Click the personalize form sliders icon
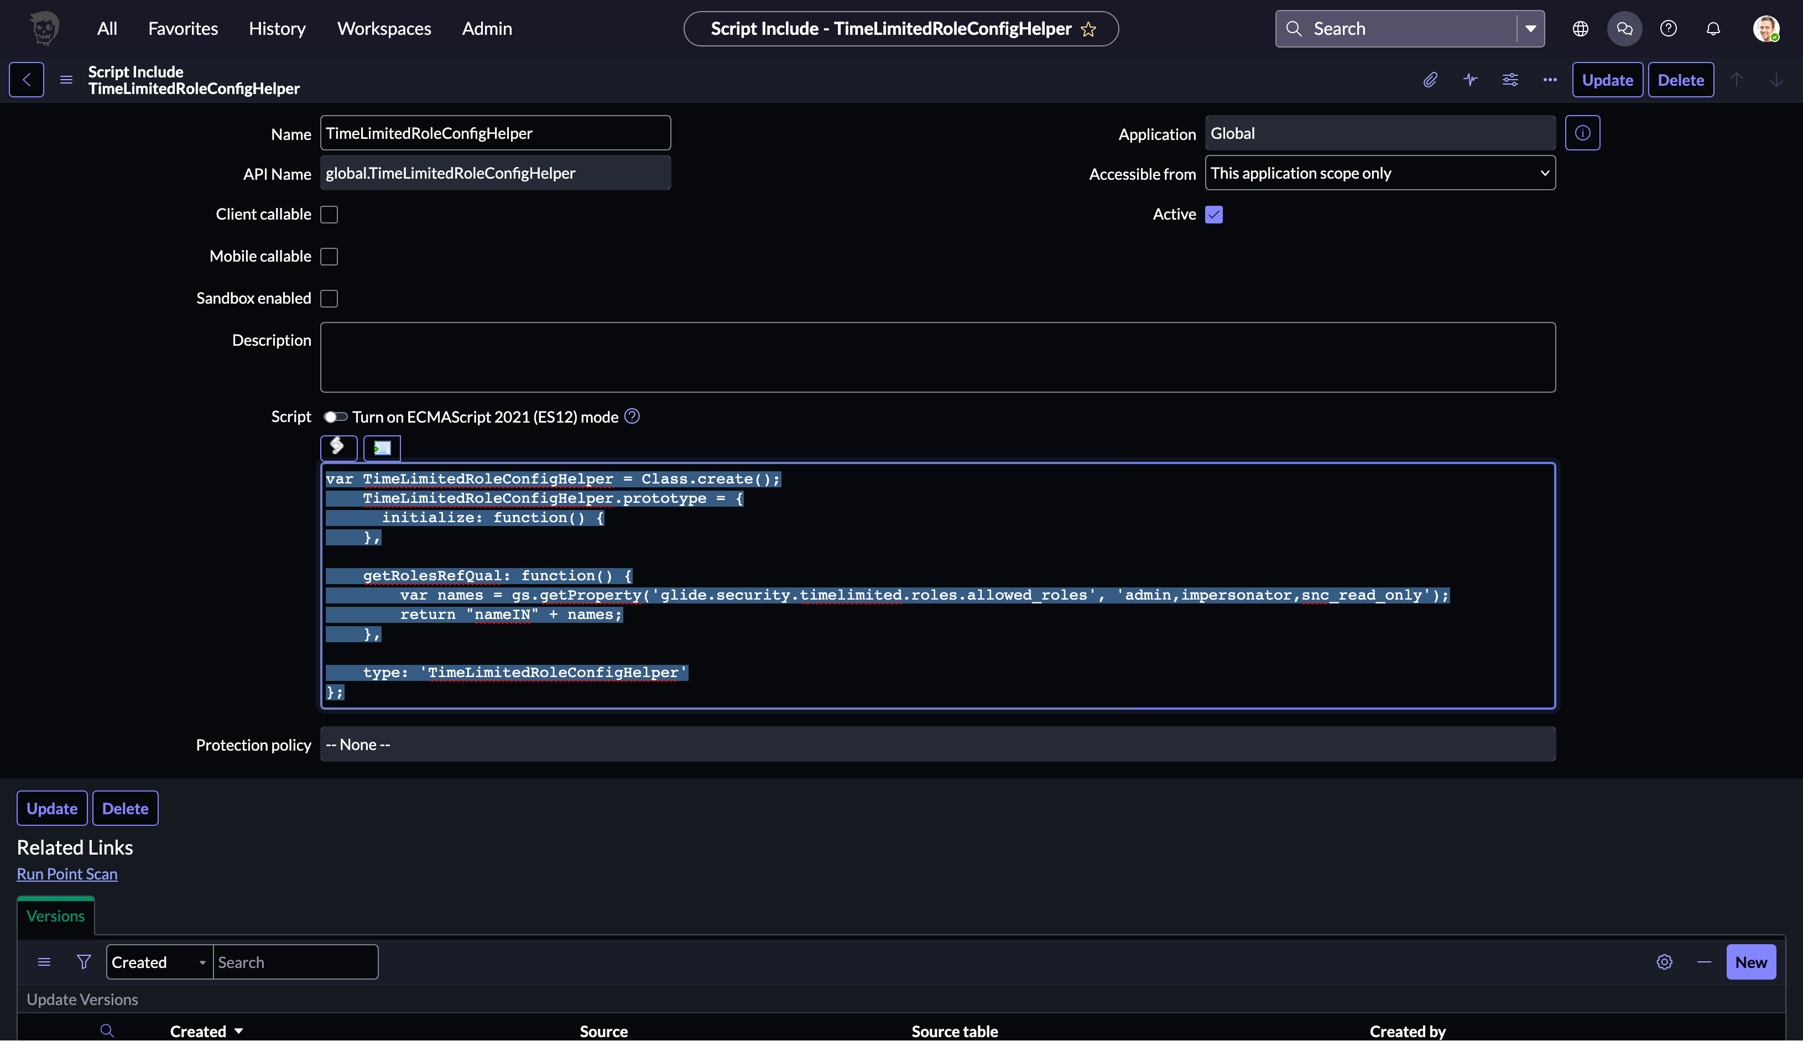Viewport: 1803px width, 1041px height. [1510, 80]
